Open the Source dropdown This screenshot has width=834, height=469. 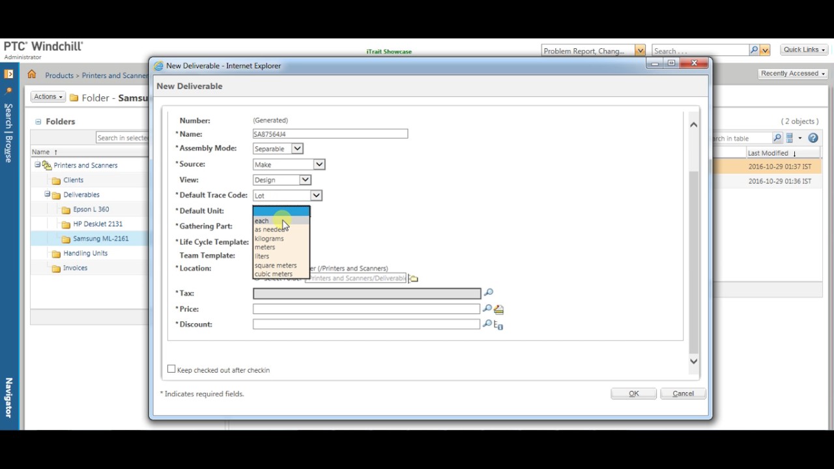(319, 164)
